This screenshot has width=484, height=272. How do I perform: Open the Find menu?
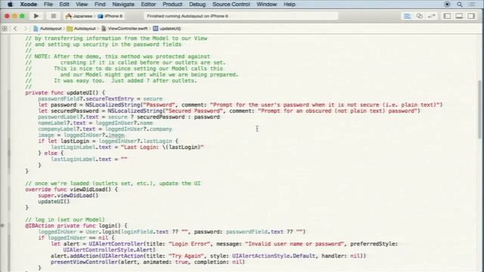[100, 5]
